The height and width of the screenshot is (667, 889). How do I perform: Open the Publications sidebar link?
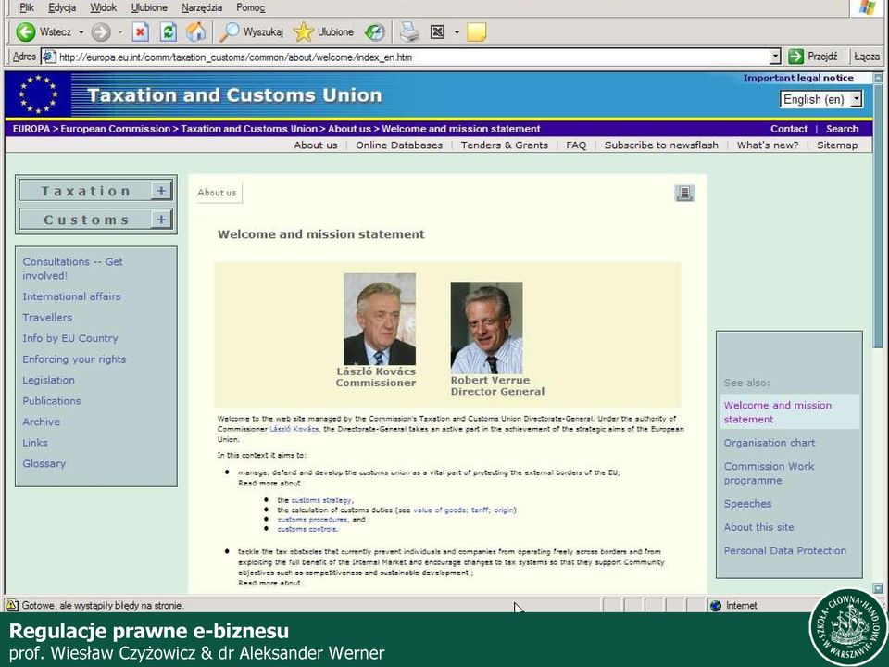[52, 400]
